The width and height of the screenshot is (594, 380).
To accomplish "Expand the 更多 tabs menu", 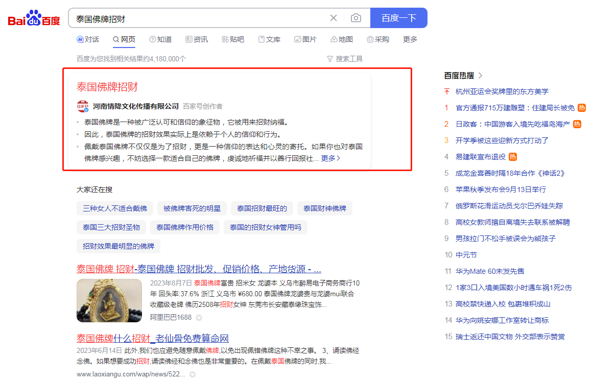I will (410, 39).
